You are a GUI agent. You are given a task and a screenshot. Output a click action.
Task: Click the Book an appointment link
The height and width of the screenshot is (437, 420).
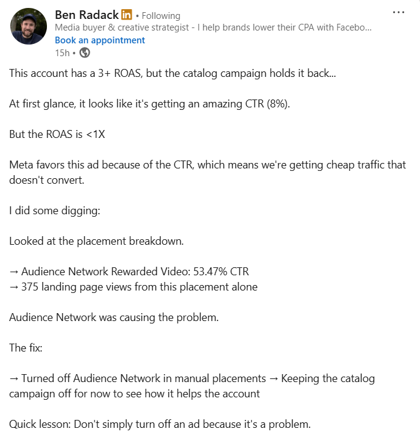coord(100,40)
